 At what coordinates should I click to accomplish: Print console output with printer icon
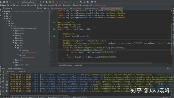point(7,88)
